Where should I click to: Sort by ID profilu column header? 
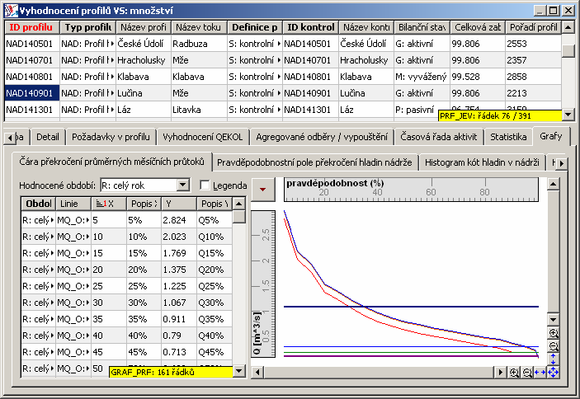click(31, 27)
